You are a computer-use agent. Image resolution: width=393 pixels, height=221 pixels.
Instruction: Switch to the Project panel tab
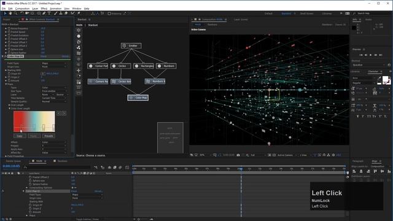point(7,19)
